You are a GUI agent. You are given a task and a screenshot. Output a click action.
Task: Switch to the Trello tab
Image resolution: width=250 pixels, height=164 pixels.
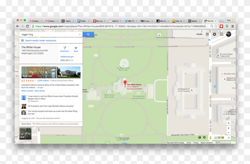83,21
